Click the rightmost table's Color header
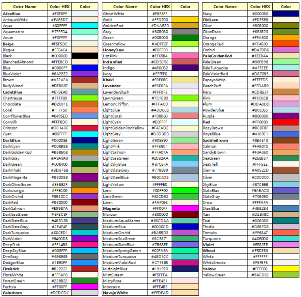 pyautogui.click(x=286, y=6)
